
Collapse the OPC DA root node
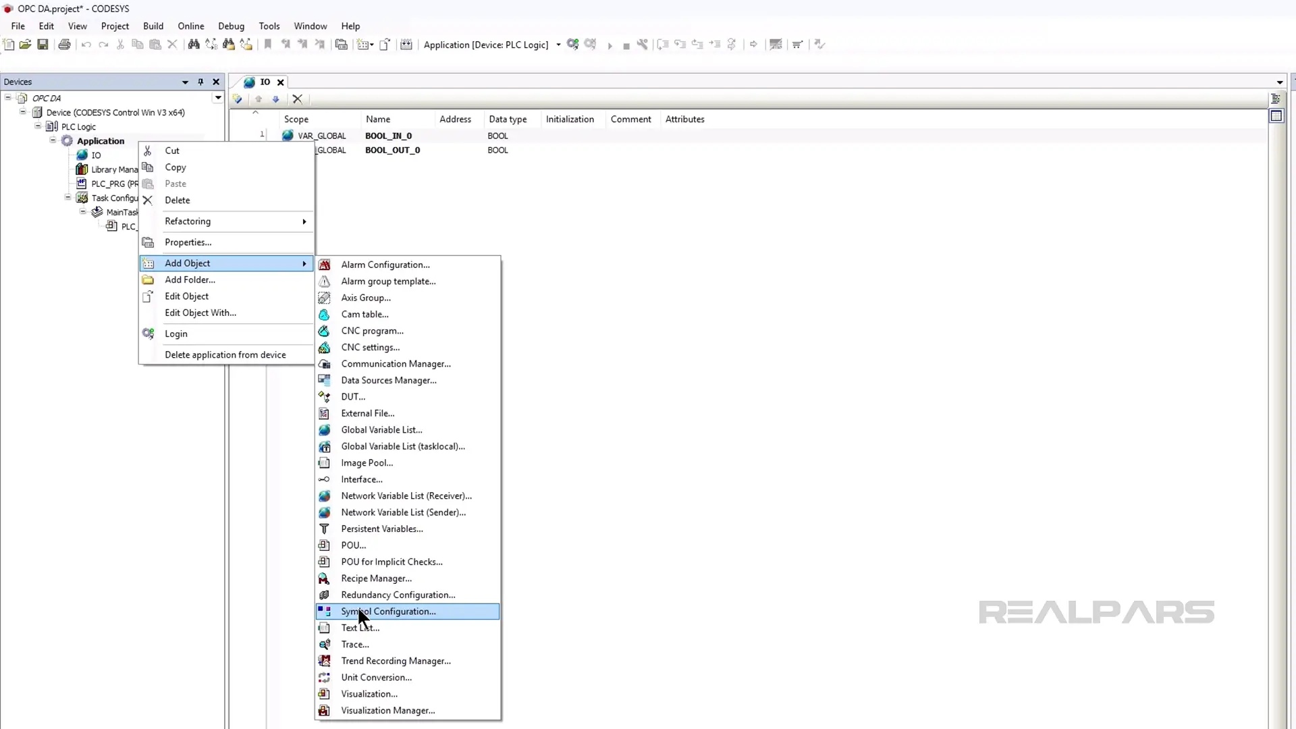click(8, 98)
